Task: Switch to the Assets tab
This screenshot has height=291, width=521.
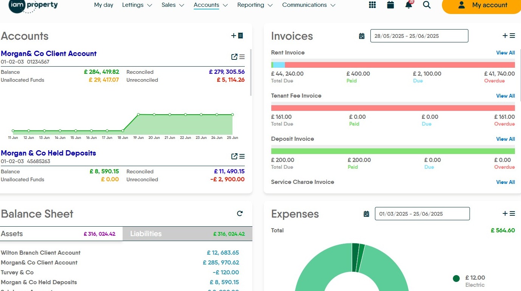Action: pos(61,233)
